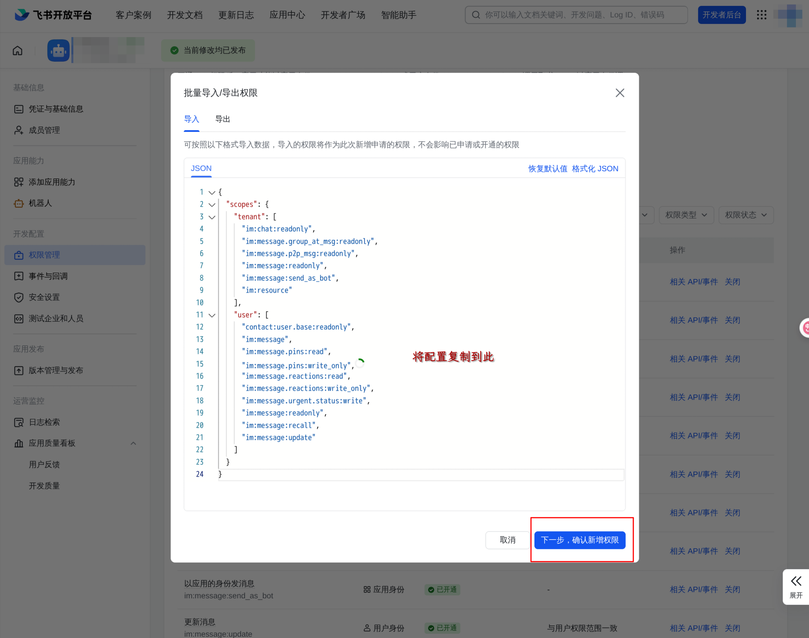Click 已开通 badge in send_as_bot row
Viewport: 809px width, 638px height.
tap(442, 589)
